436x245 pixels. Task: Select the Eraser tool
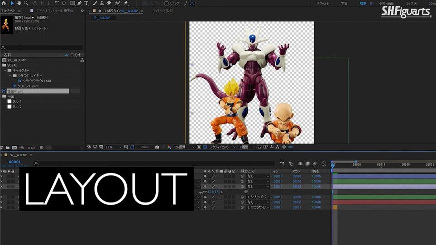click(x=109, y=3)
